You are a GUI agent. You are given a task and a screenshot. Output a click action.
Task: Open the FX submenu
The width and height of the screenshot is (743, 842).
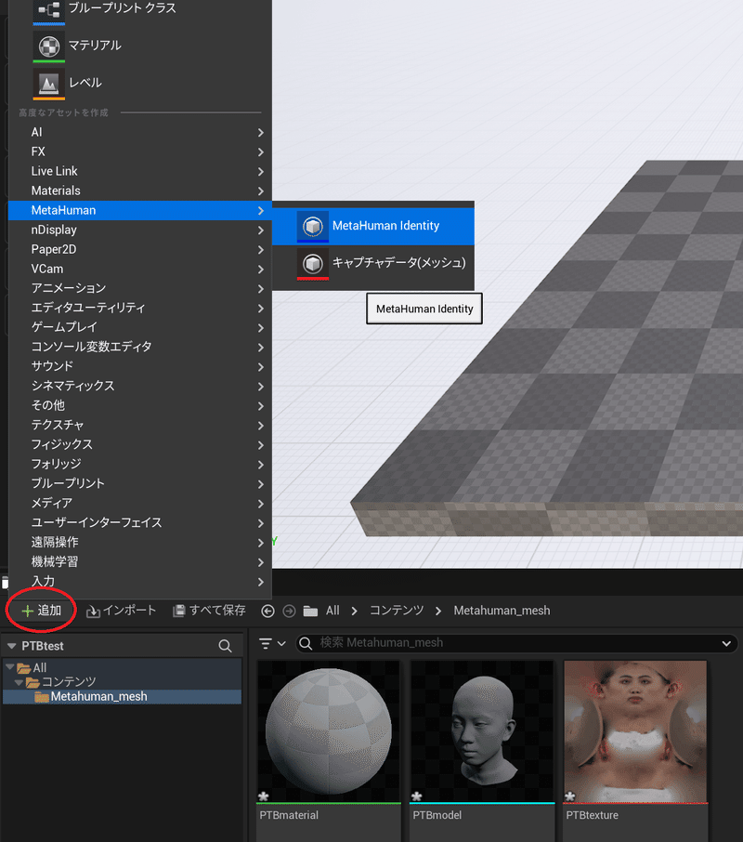(x=140, y=151)
